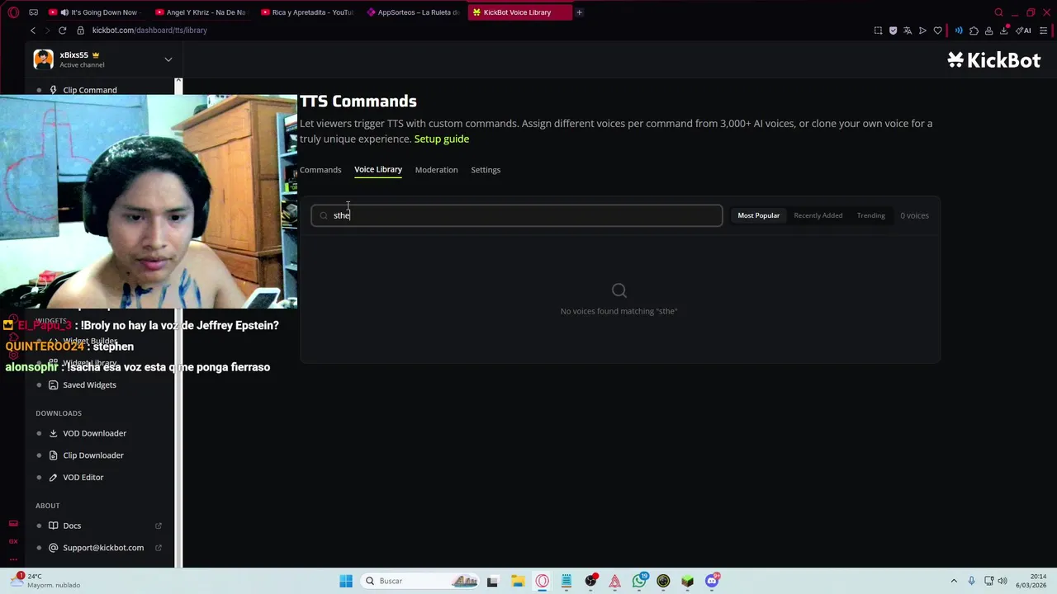The height and width of the screenshot is (594, 1057).
Task: Open the browser easy setup sliders icon
Action: (1044, 31)
